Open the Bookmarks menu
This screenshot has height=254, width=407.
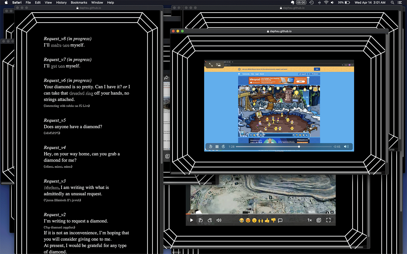tap(79, 3)
